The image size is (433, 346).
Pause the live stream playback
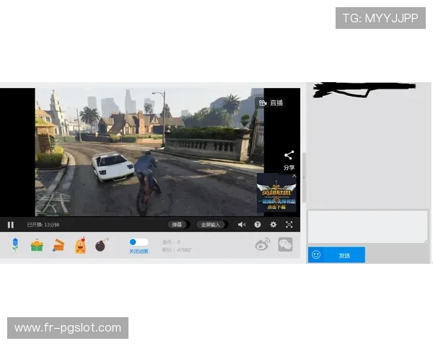pos(11,225)
